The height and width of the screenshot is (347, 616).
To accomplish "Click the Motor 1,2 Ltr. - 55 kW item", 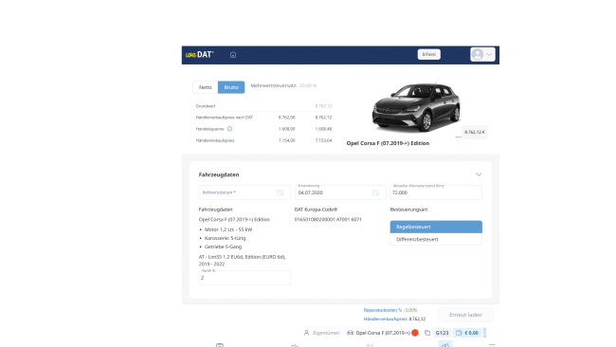I will point(228,229).
